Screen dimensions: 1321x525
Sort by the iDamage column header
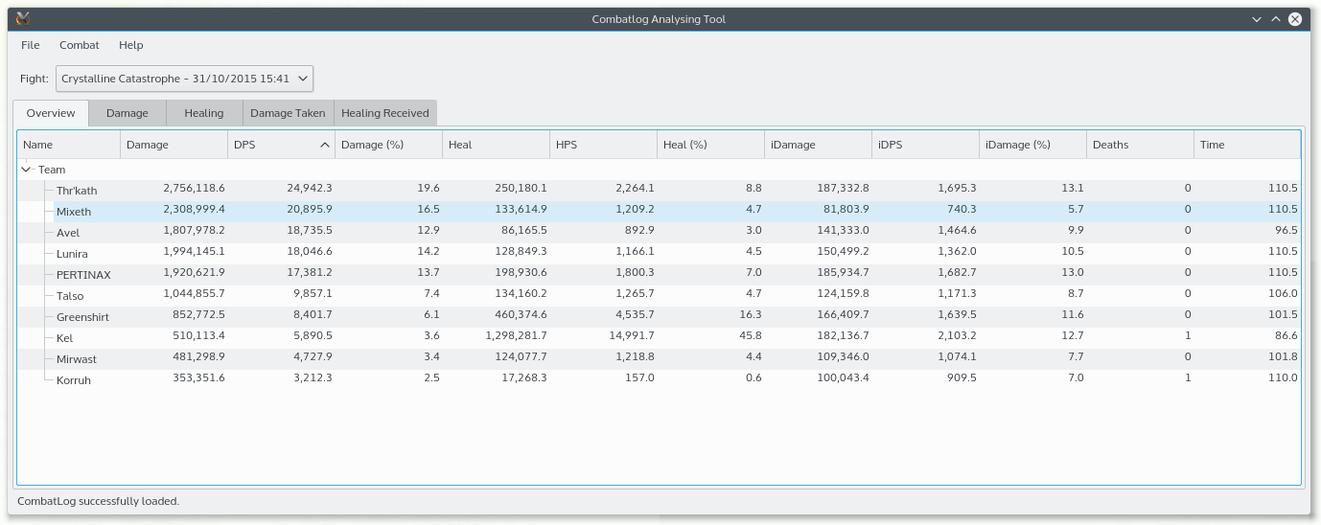(818, 145)
